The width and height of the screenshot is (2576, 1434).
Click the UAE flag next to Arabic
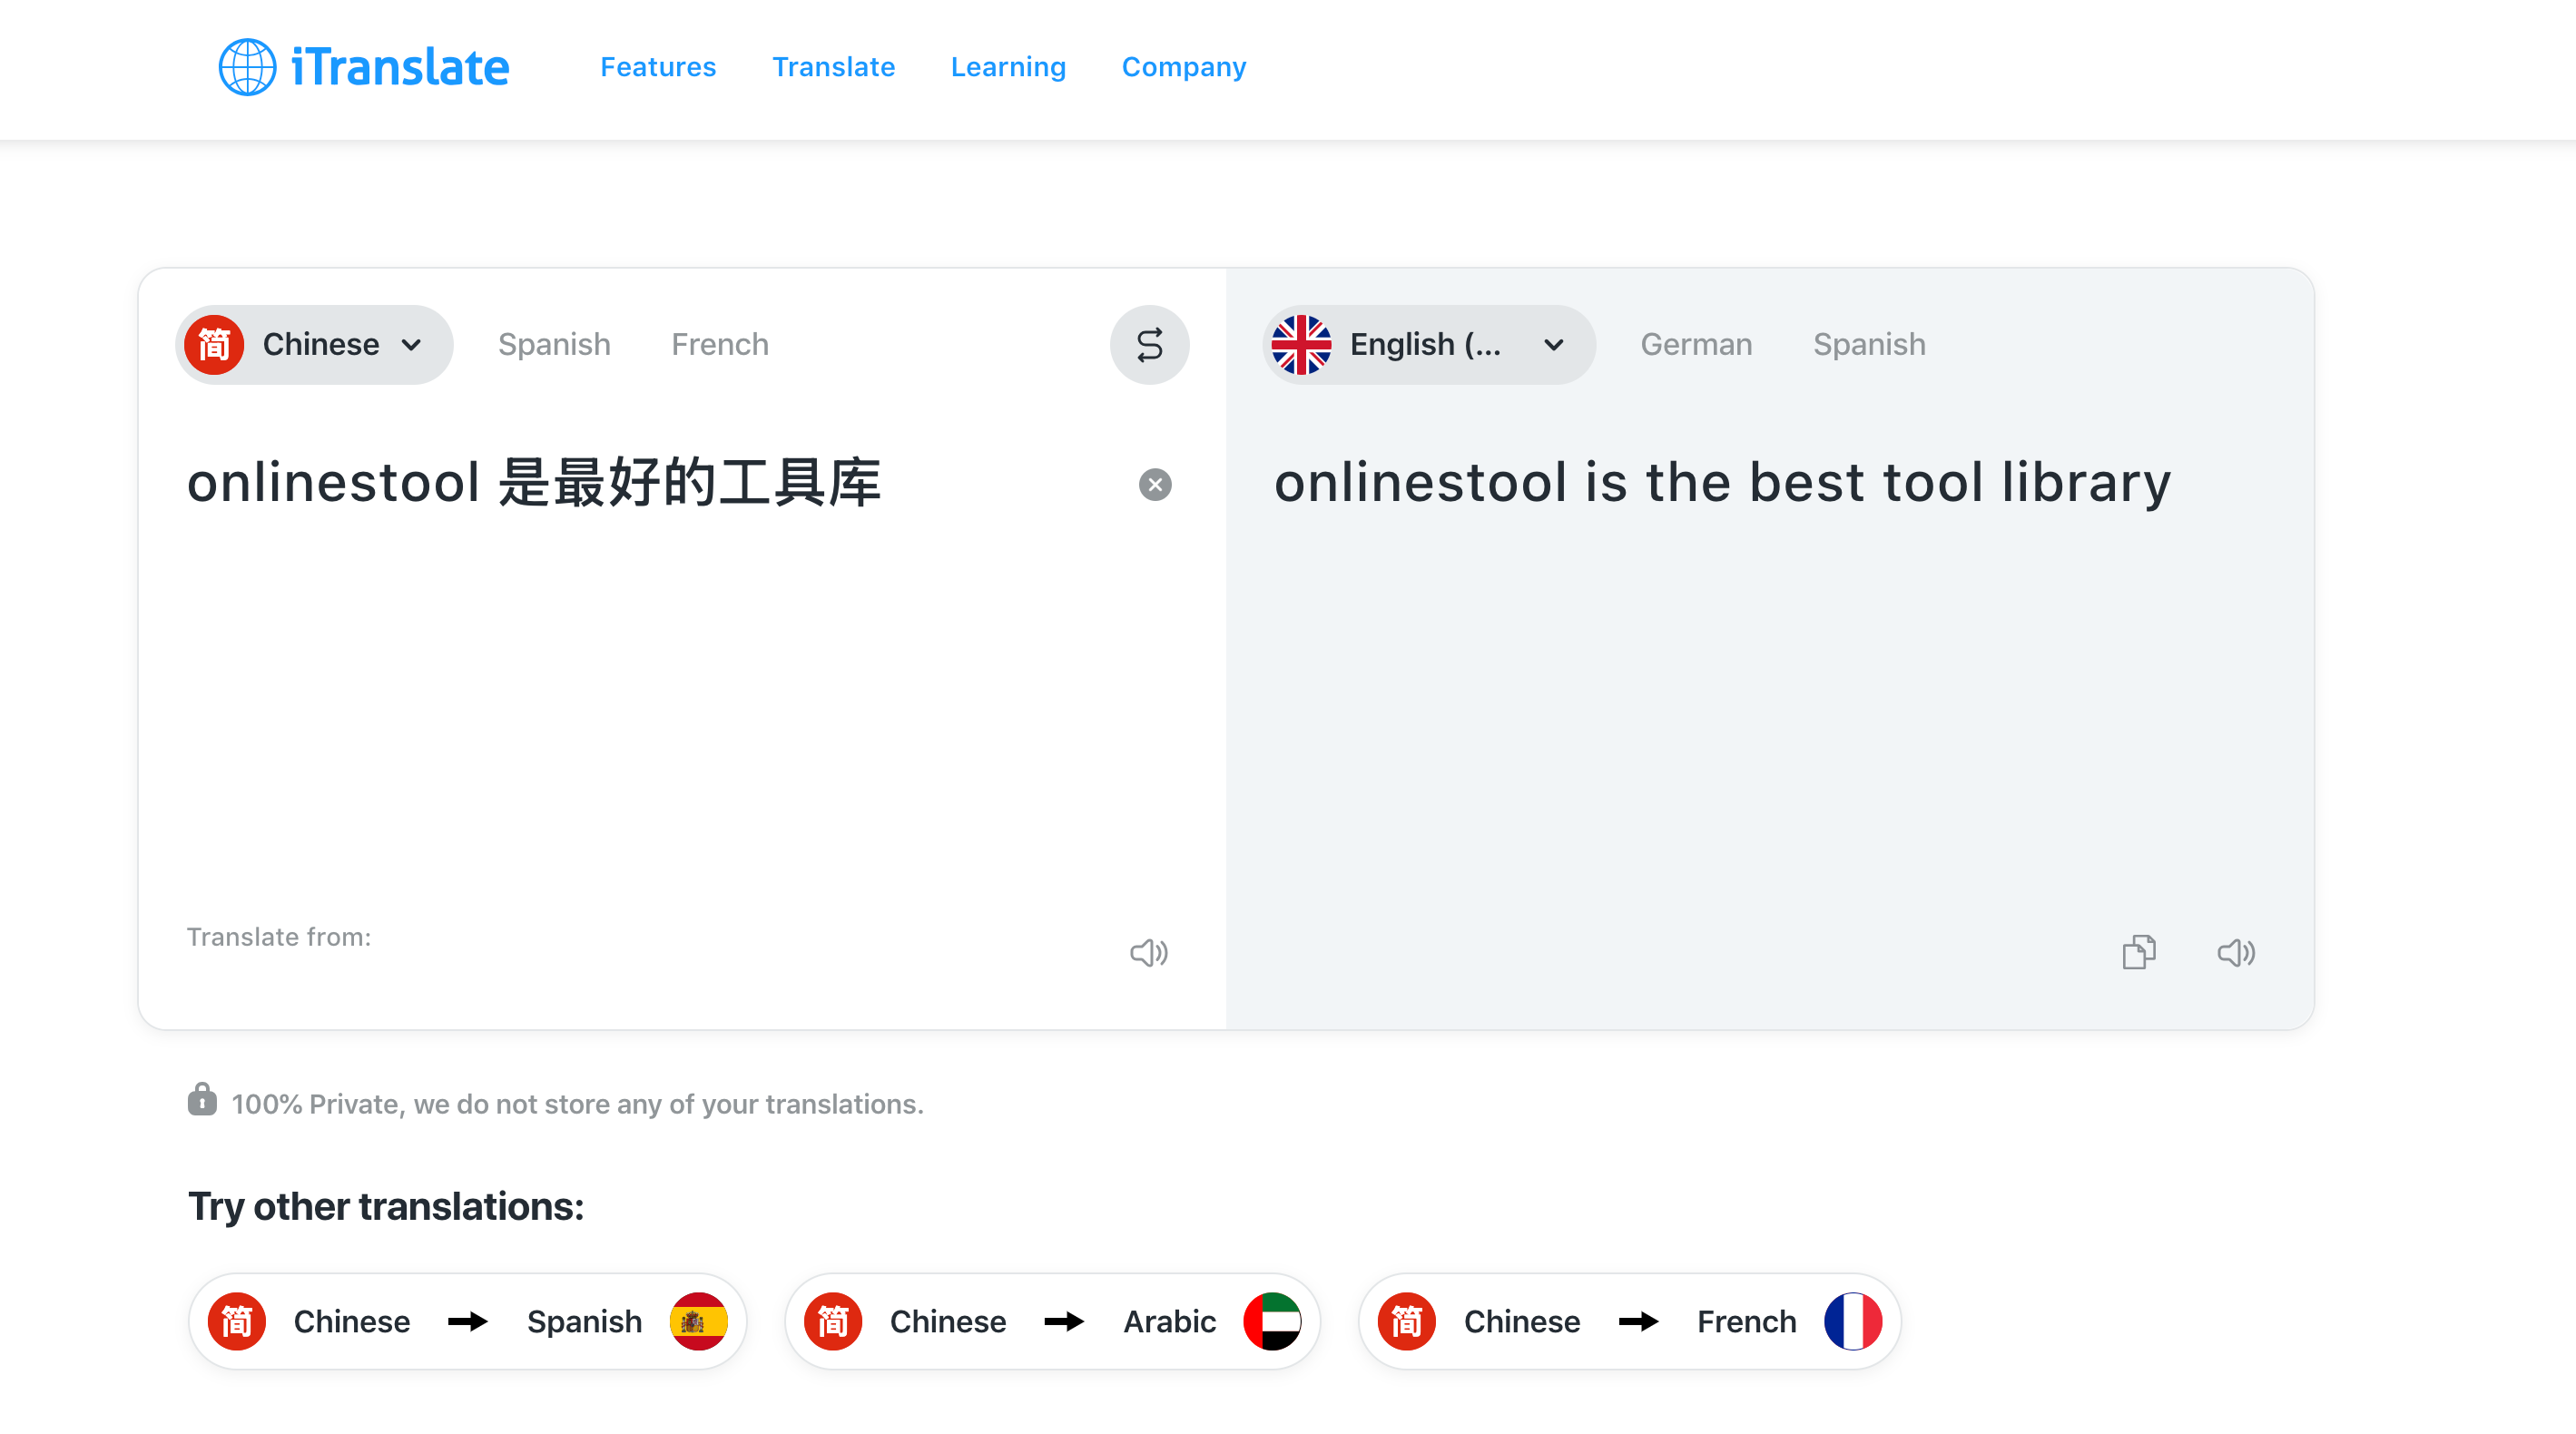pyautogui.click(x=1272, y=1321)
